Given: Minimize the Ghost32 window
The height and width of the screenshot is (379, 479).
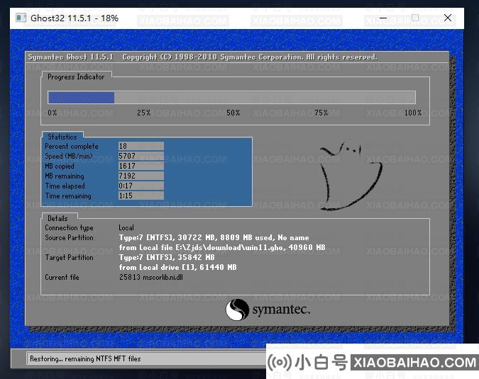Looking at the screenshot, I should pos(383,18).
